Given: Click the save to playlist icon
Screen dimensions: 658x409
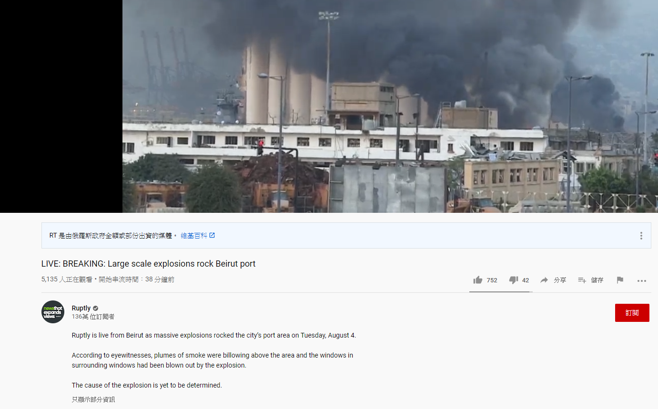Looking at the screenshot, I should tap(582, 280).
